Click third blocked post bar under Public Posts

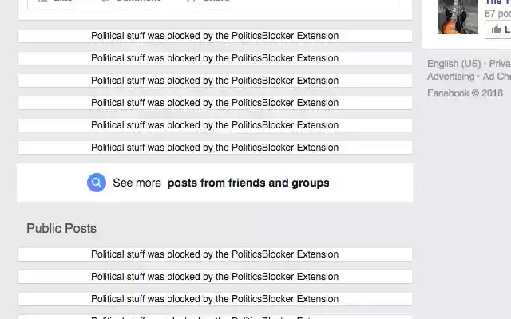point(215,299)
